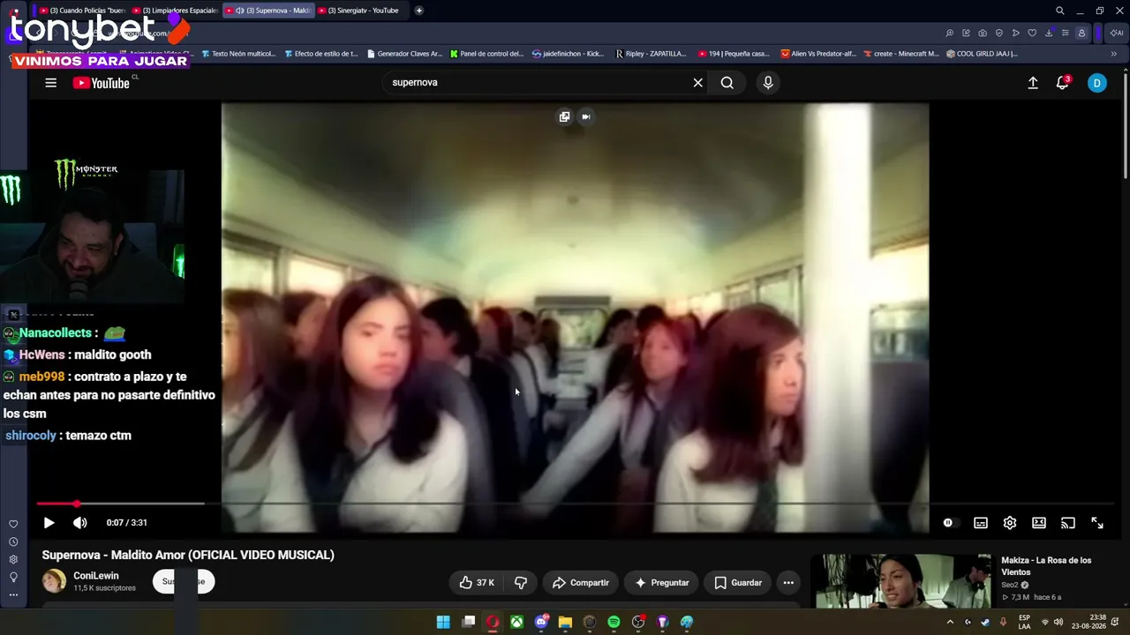Enter fullscreen mode
This screenshot has height=635, width=1130.
[x=1097, y=523]
